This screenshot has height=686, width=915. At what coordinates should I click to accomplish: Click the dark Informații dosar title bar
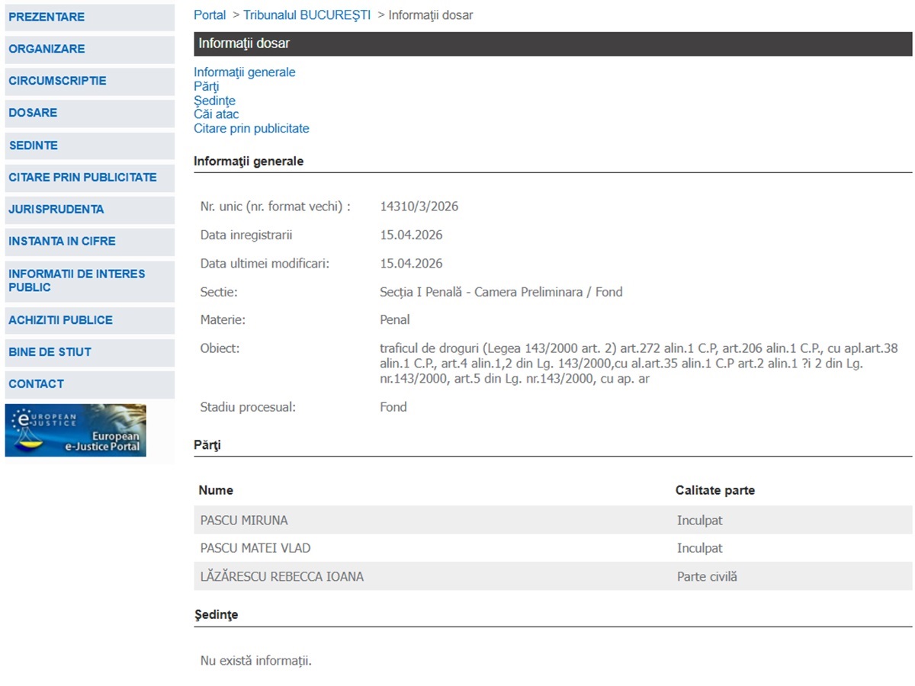pos(553,44)
